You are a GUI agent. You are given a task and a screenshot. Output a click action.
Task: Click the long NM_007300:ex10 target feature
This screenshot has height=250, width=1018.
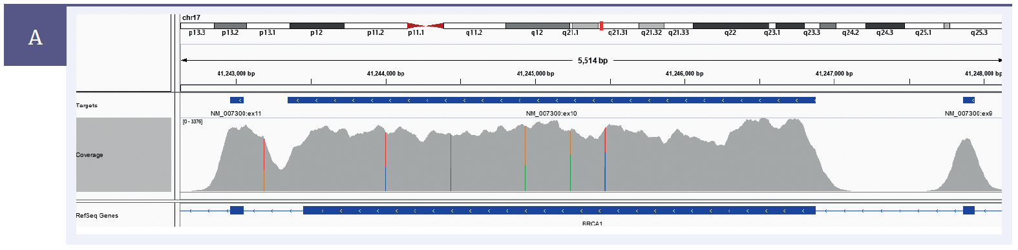pos(551,100)
